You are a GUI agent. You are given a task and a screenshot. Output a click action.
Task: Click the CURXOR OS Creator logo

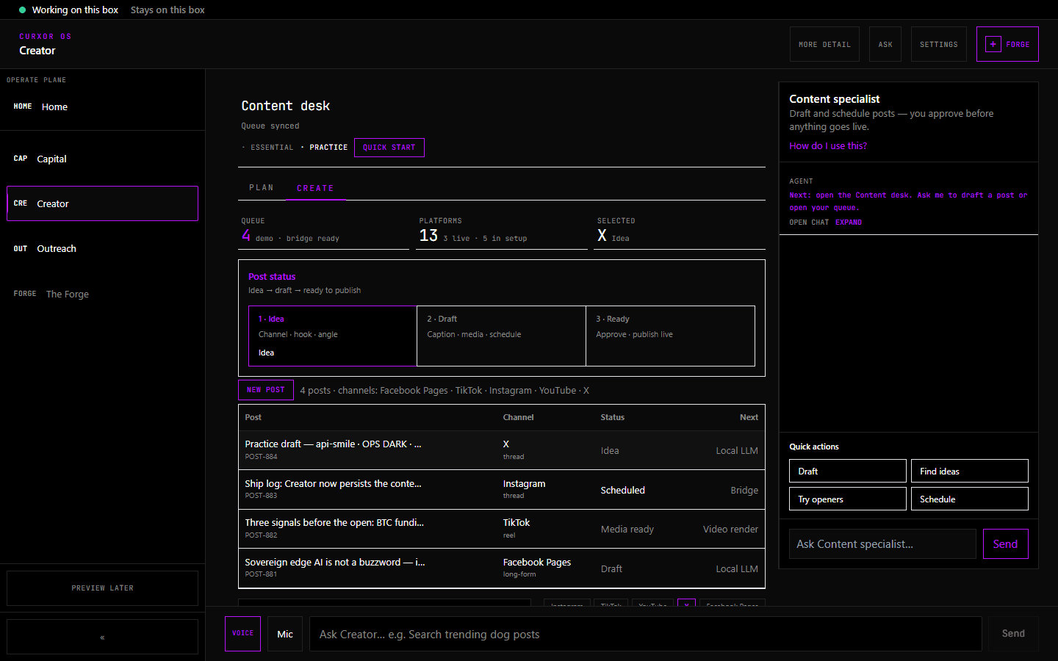[46, 44]
